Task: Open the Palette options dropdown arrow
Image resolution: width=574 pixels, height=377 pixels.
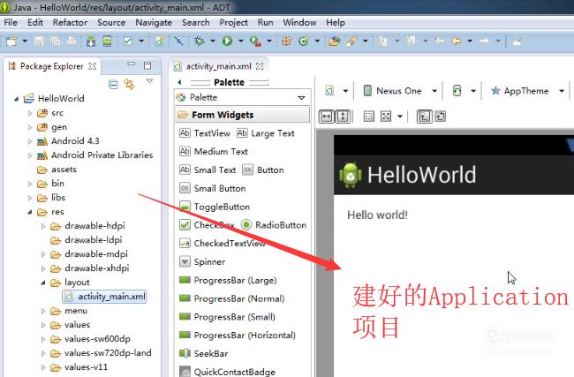Action: pos(301,98)
